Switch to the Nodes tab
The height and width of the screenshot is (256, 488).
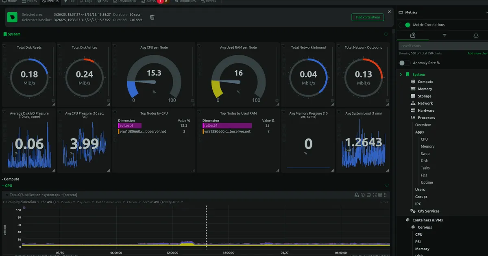click(x=29, y=2)
